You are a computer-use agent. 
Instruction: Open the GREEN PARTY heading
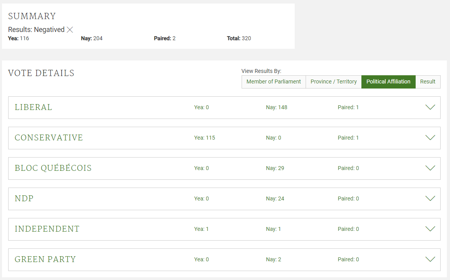pyautogui.click(x=45, y=259)
